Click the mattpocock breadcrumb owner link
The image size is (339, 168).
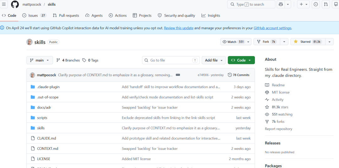click(x=32, y=4)
